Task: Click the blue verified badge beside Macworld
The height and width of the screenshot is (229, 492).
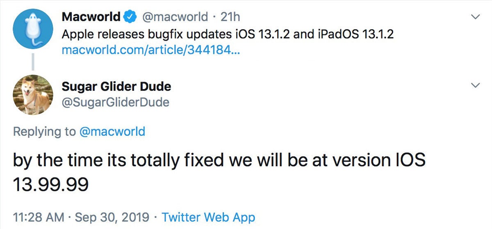Action: coord(130,17)
